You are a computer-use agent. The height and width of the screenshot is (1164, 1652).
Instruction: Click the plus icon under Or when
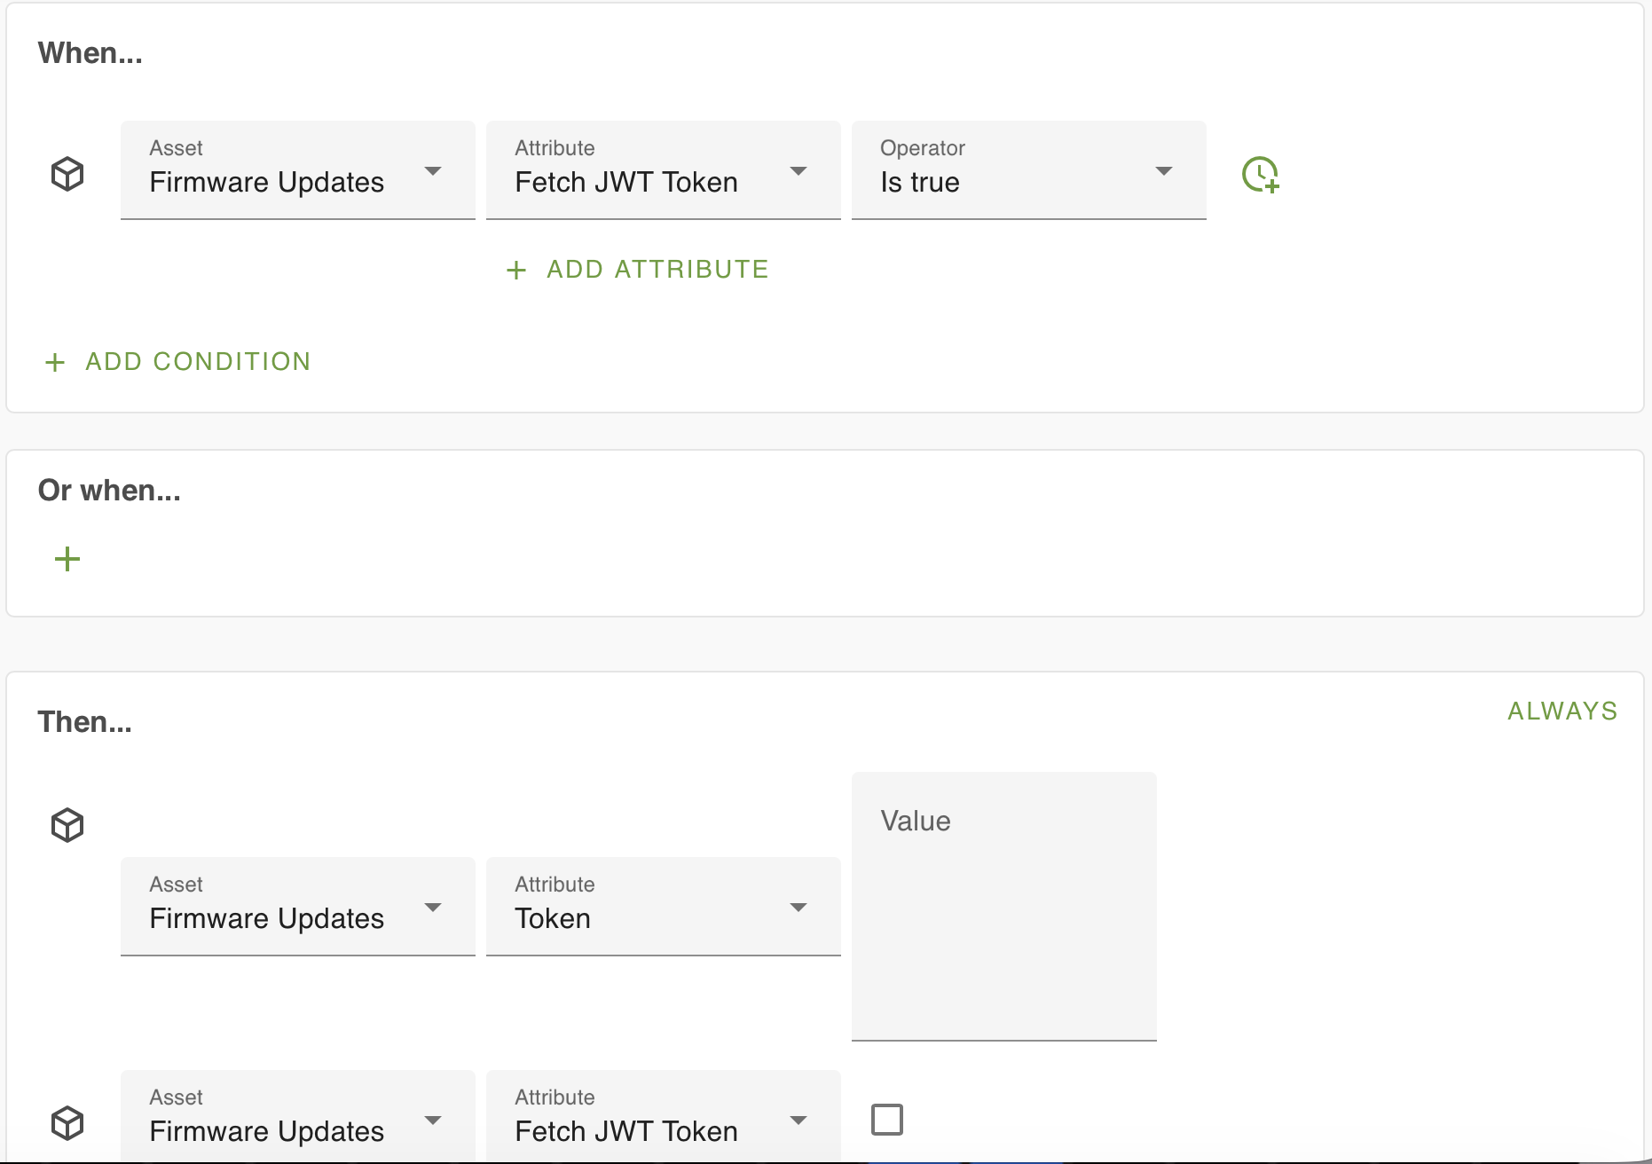pos(67,559)
